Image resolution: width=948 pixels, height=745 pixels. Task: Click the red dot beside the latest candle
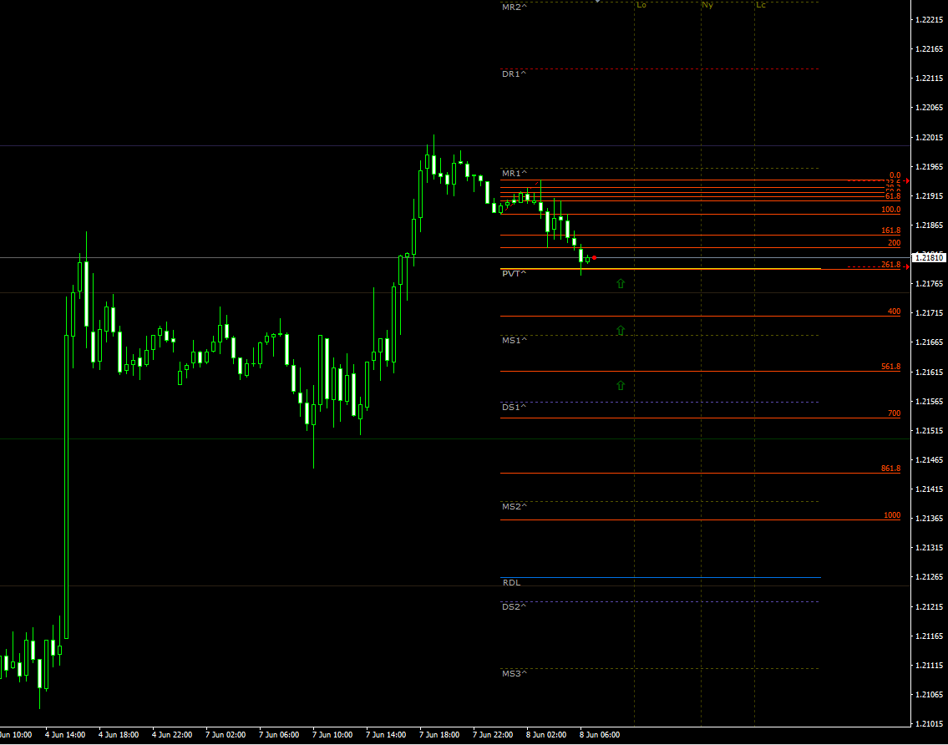594,257
